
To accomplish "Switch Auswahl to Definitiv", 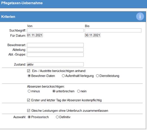I will click(x=57, y=117).
